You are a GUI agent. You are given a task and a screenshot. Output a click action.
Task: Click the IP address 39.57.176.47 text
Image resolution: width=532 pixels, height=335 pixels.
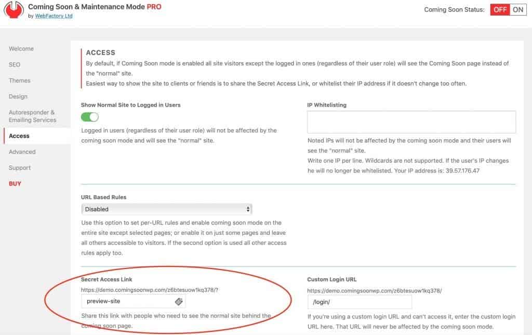462,170
